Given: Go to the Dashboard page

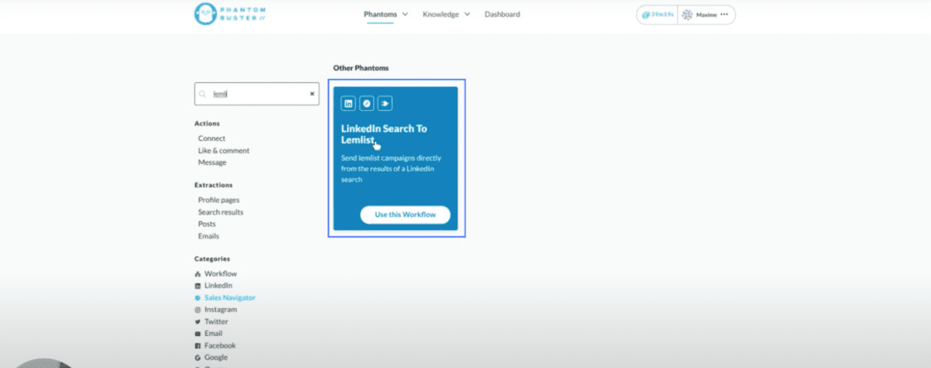Looking at the screenshot, I should click(502, 14).
